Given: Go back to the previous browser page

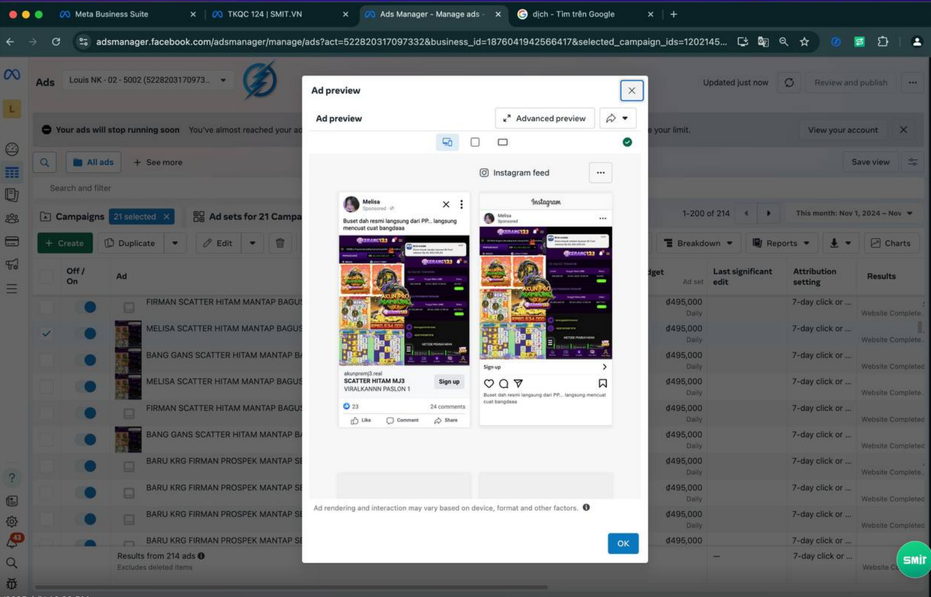Looking at the screenshot, I should 10,42.
